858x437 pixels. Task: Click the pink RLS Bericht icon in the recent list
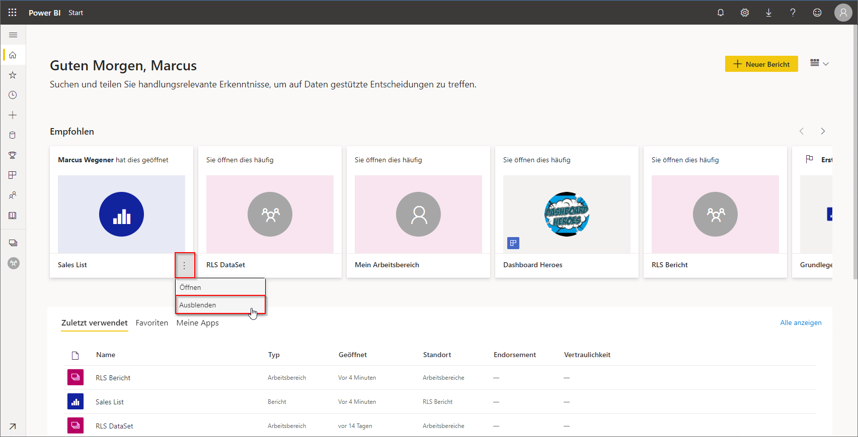(x=75, y=377)
